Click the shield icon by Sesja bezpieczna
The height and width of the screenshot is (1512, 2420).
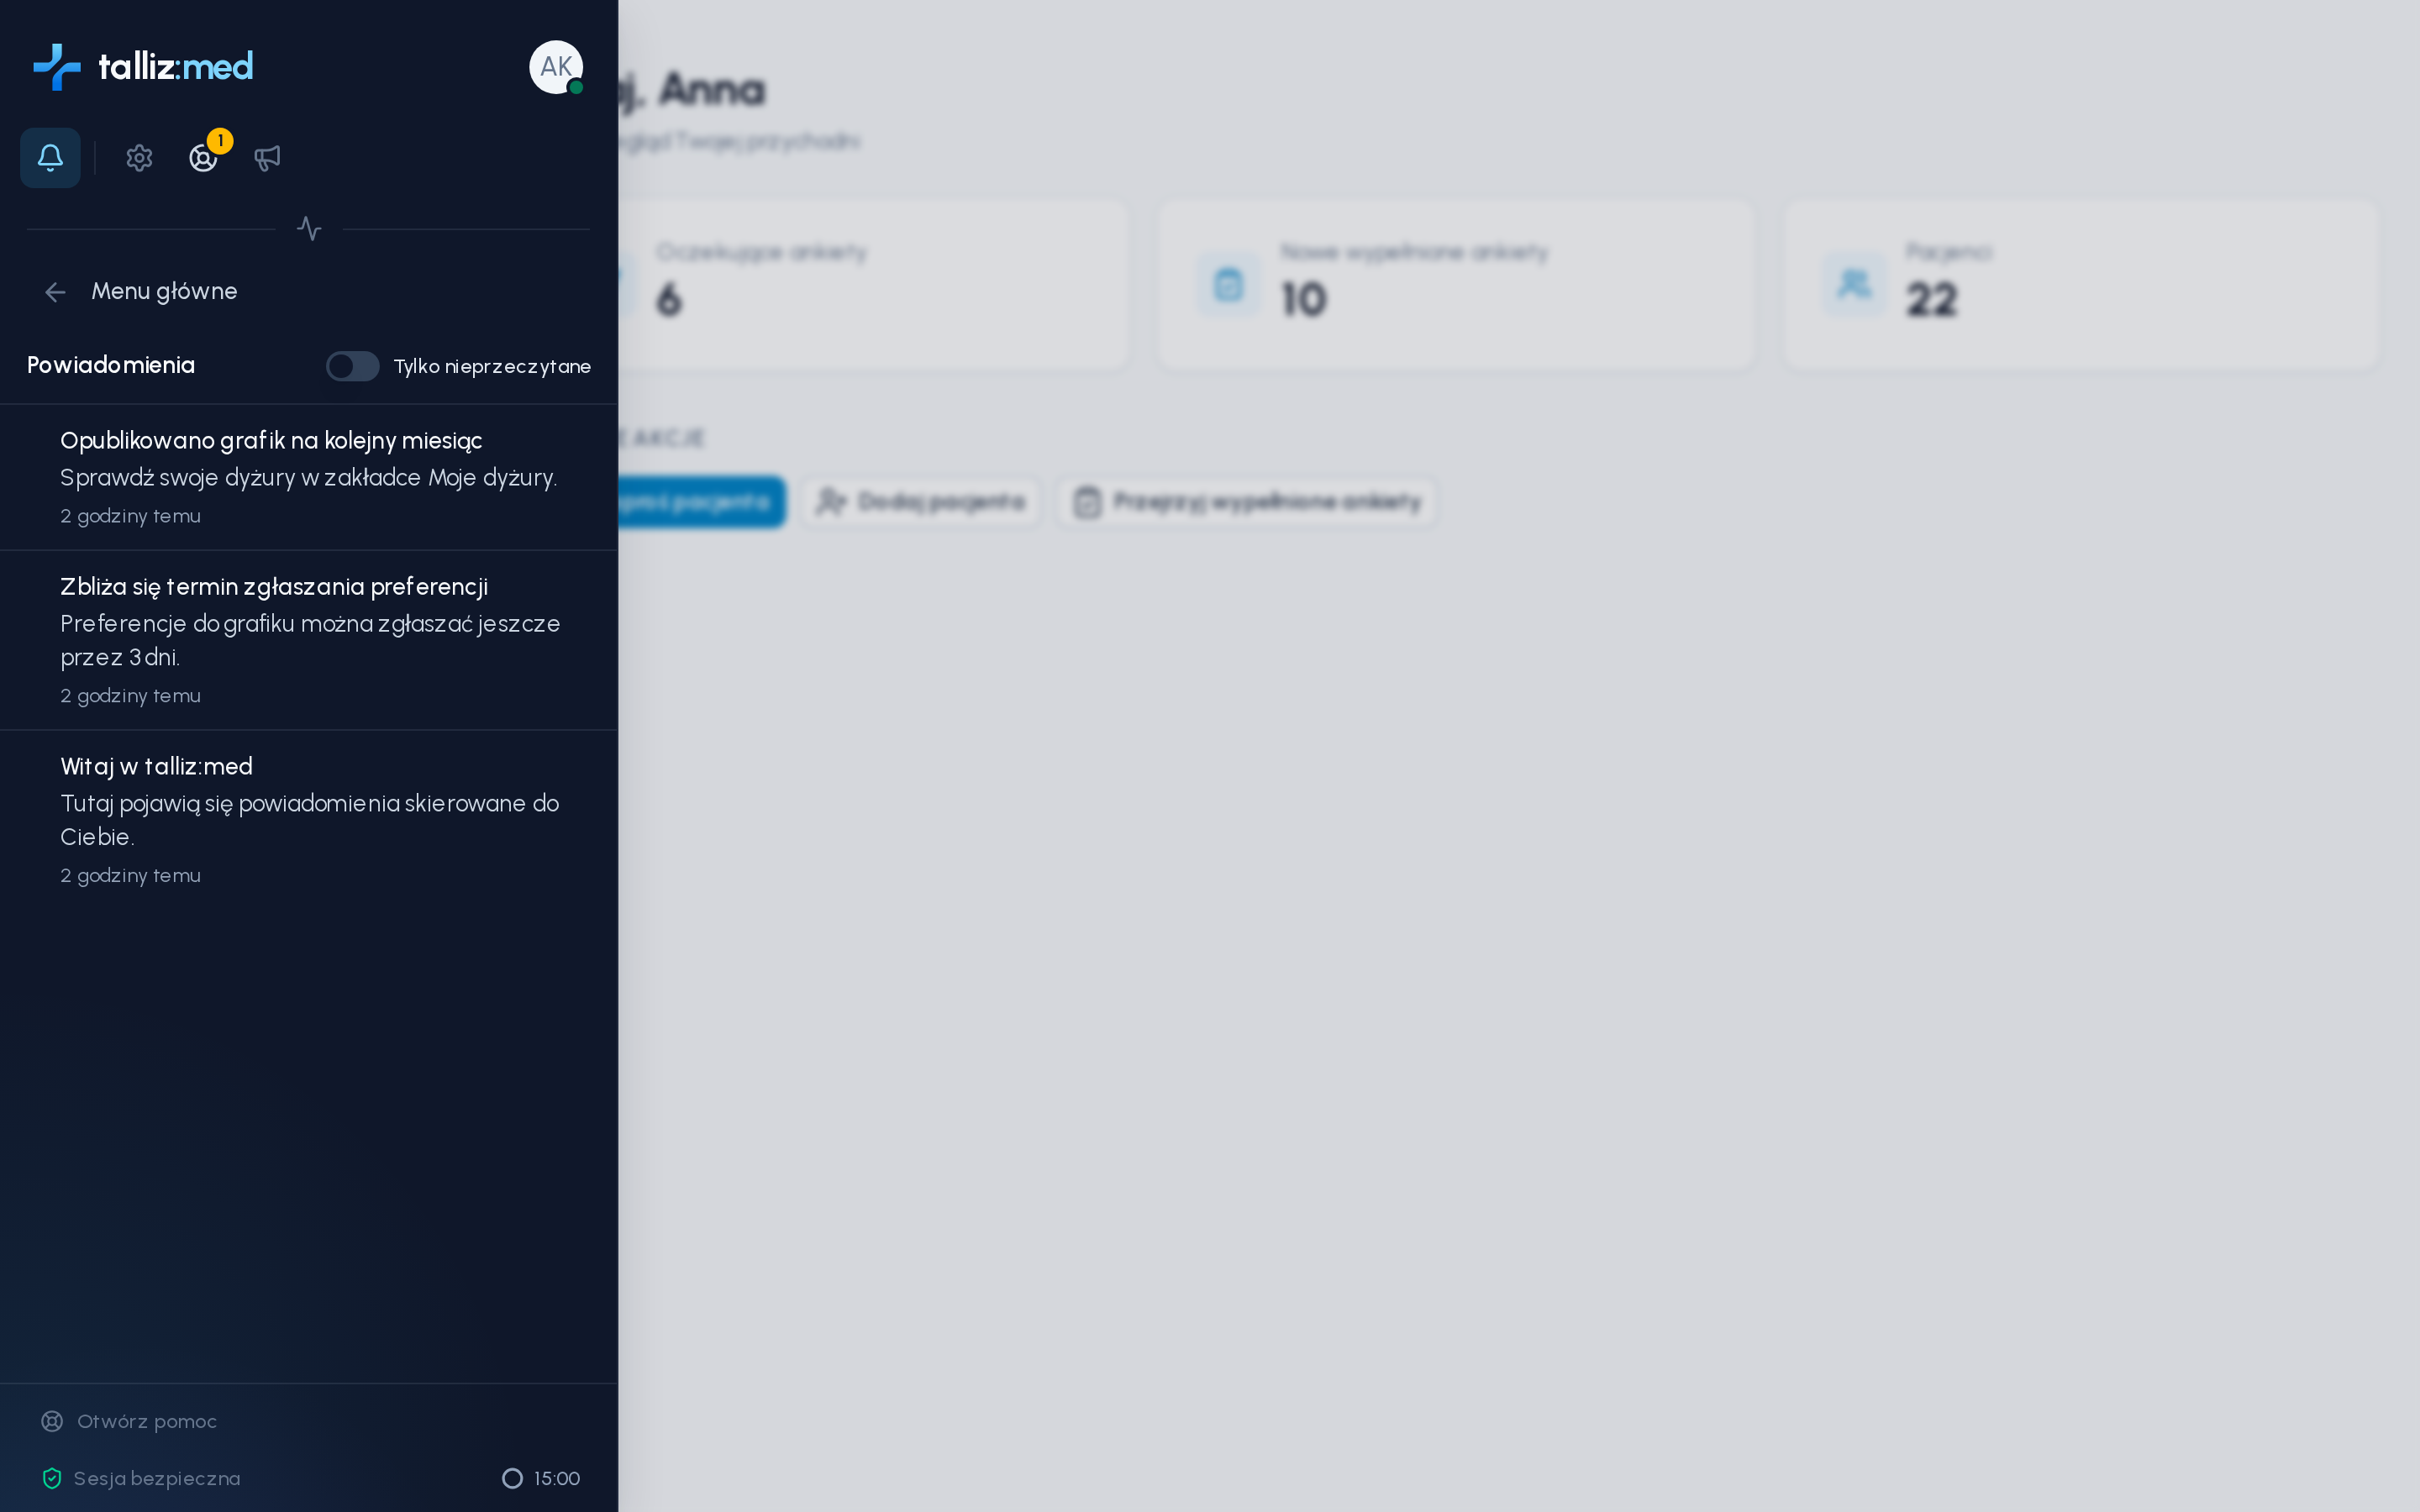coord(52,1478)
